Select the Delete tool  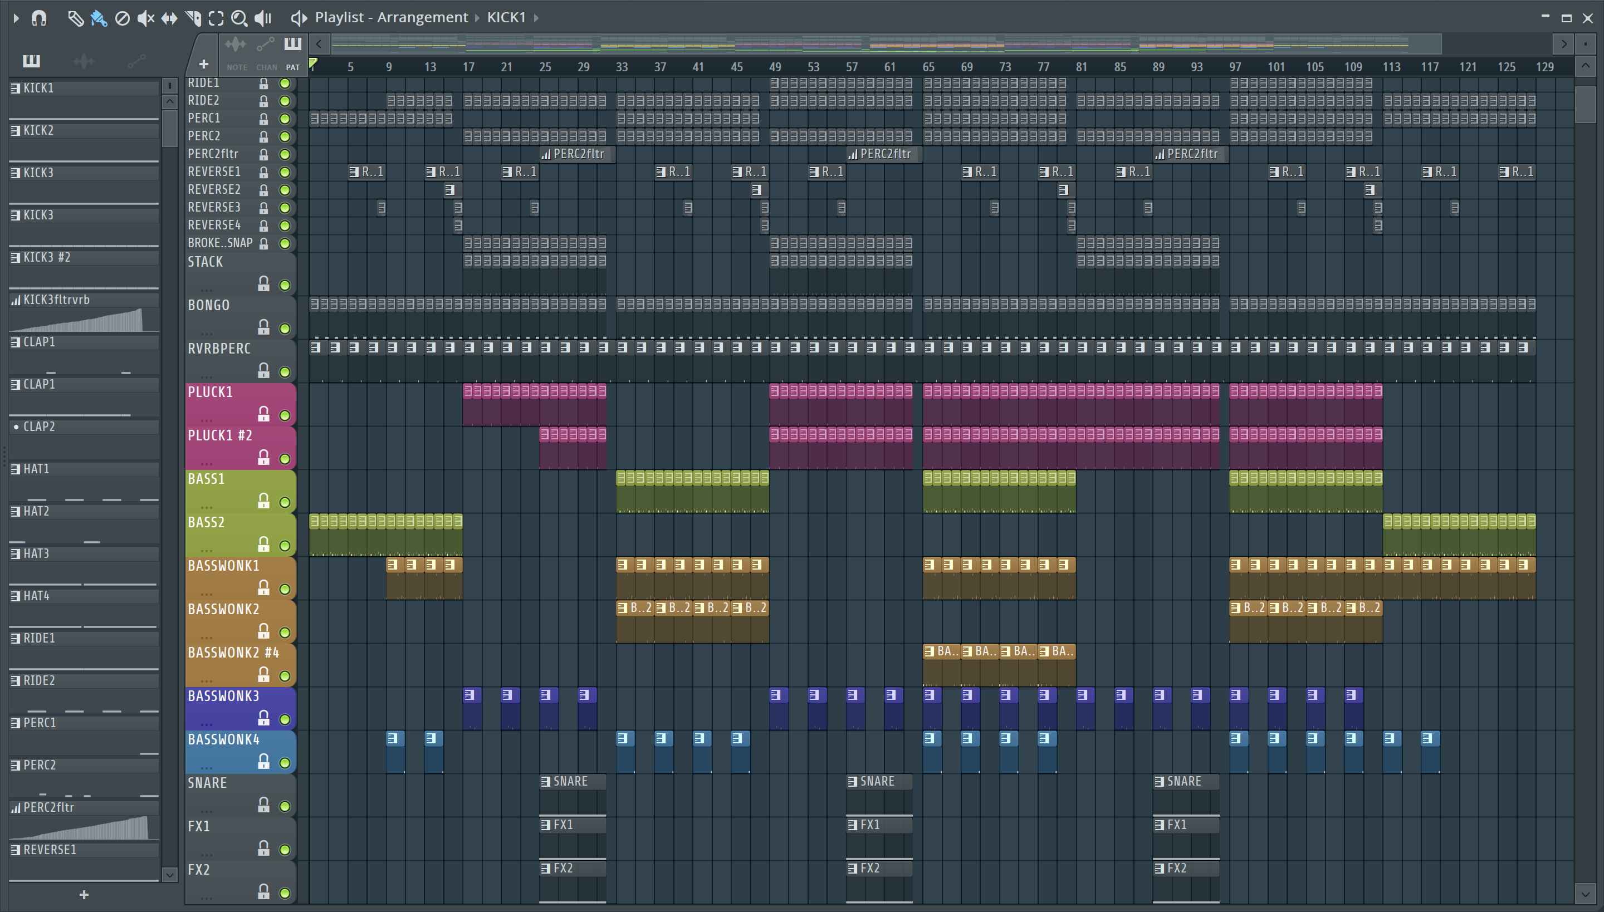122,18
